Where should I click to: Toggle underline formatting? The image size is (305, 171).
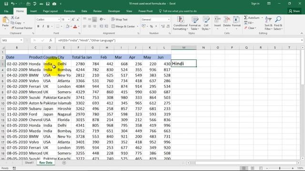pyautogui.click(x=48, y=27)
